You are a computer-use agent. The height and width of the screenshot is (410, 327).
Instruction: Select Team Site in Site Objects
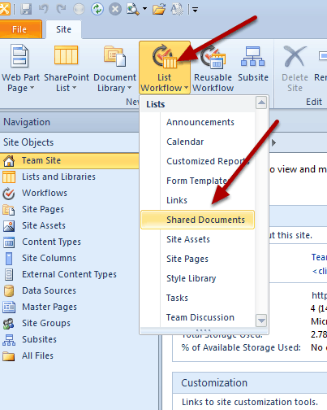[x=69, y=160]
